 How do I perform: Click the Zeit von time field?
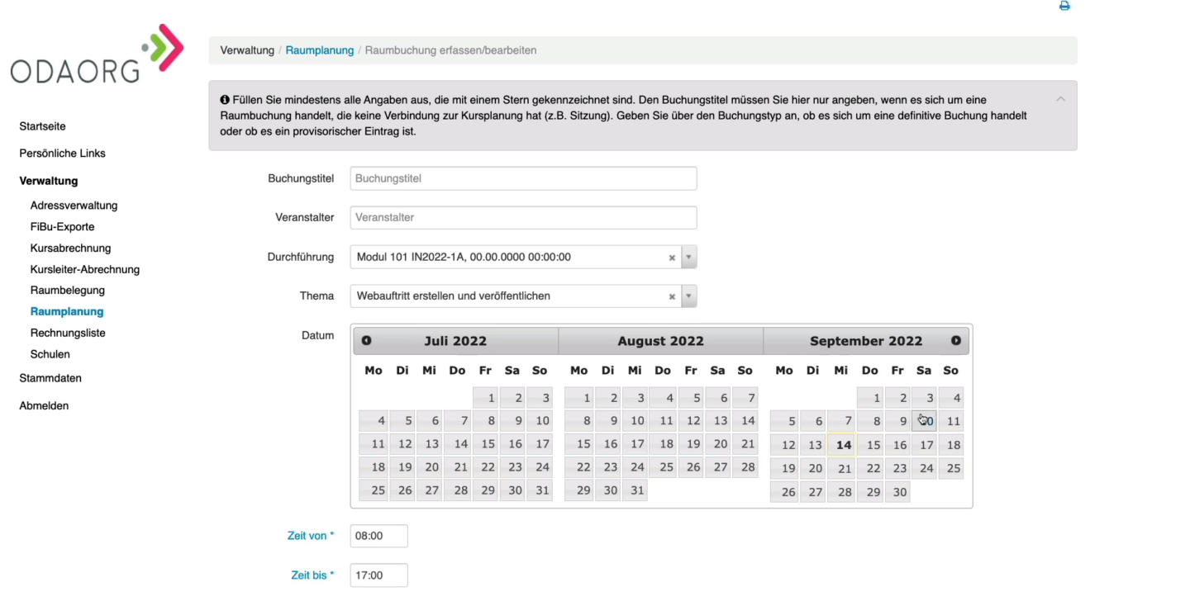378,535
